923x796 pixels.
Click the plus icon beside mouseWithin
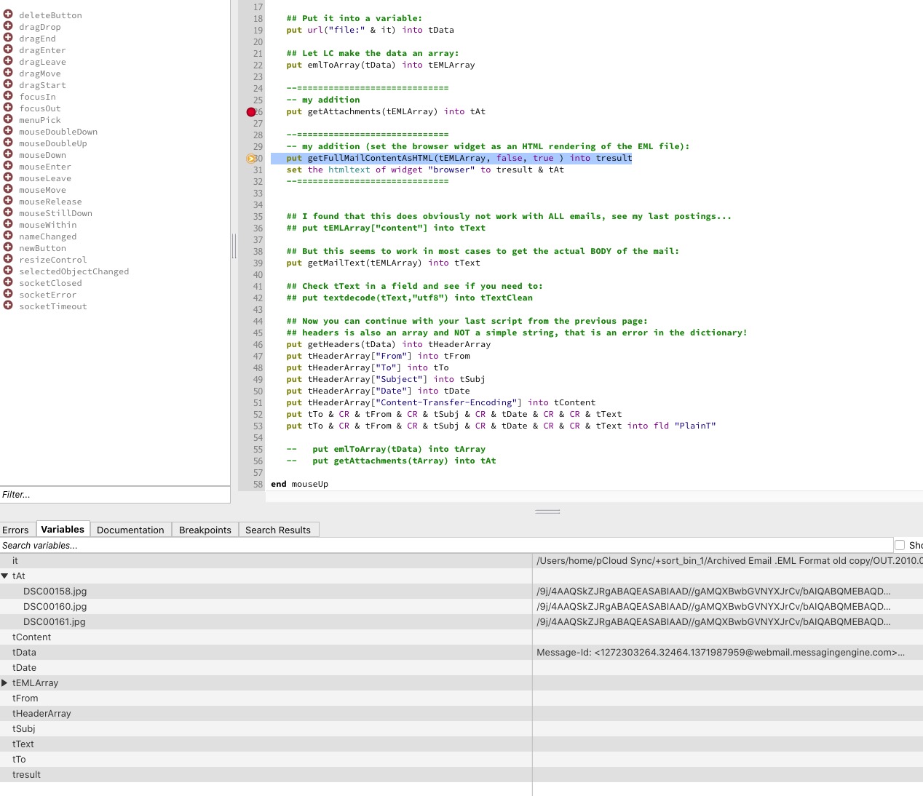pyautogui.click(x=8, y=224)
